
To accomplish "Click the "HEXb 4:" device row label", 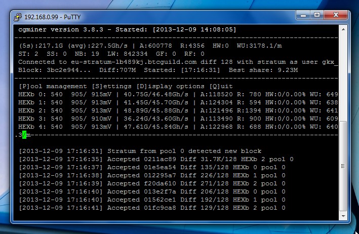I will (x=32, y=127).
